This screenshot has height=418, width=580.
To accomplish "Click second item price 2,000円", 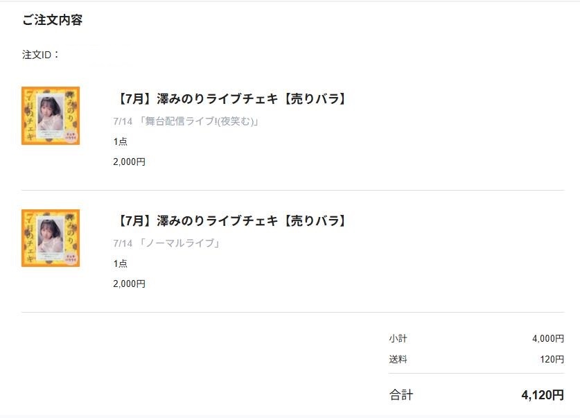I will click(x=129, y=284).
